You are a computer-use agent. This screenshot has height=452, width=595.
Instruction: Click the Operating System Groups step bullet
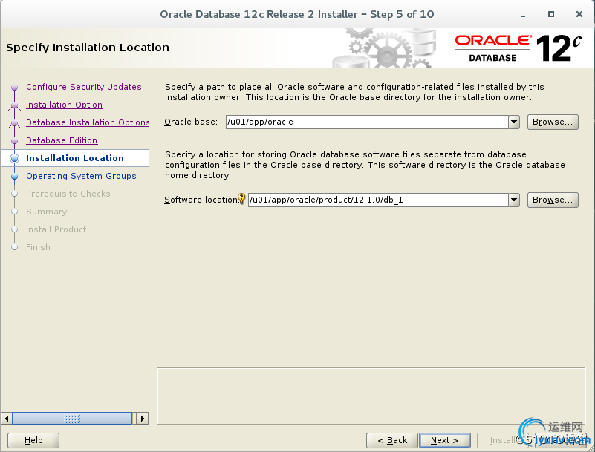pos(14,177)
